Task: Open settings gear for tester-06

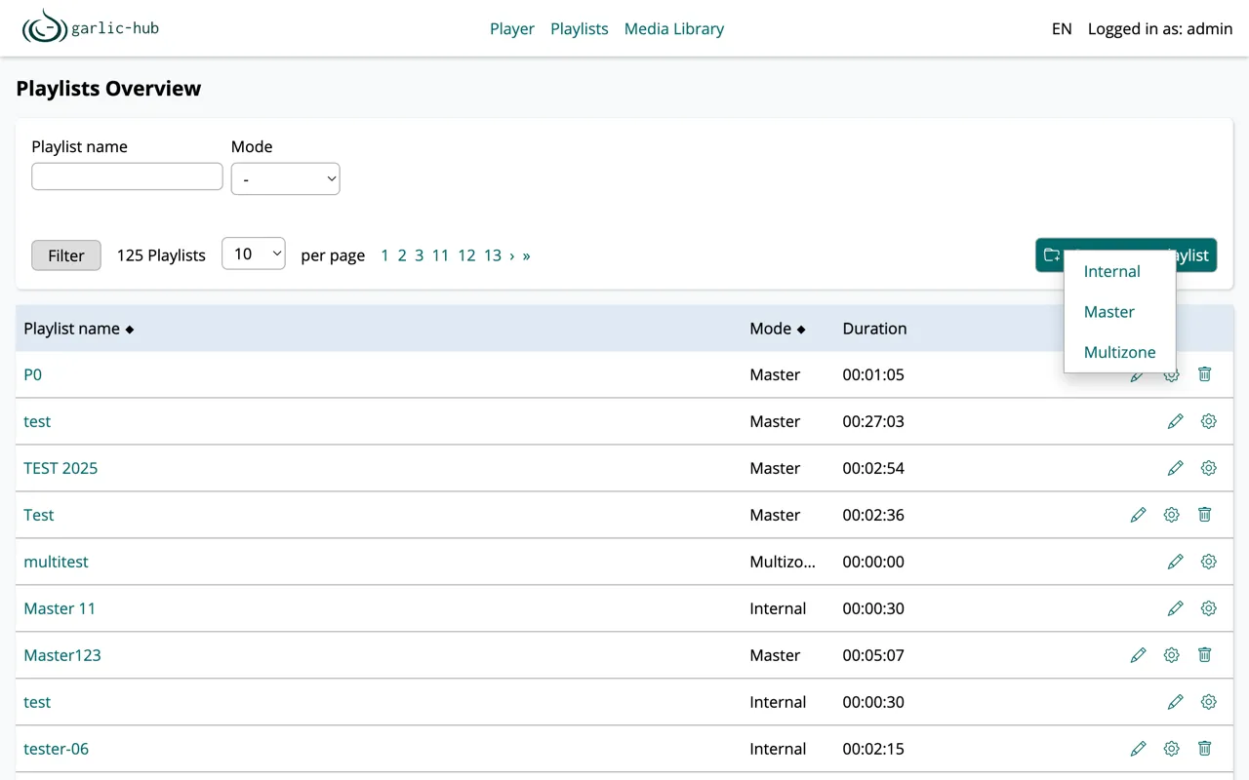Action: (x=1171, y=749)
